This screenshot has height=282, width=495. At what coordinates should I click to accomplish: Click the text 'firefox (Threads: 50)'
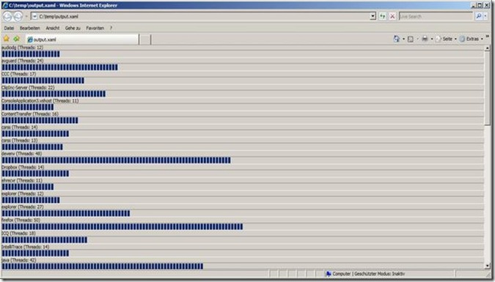[21, 220]
